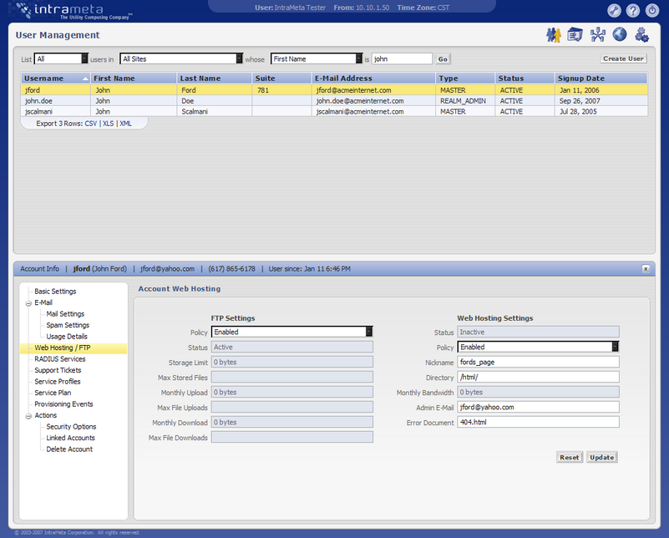The height and width of the screenshot is (538, 669).
Task: Sort the table by Last Name column
Action: 214,78
